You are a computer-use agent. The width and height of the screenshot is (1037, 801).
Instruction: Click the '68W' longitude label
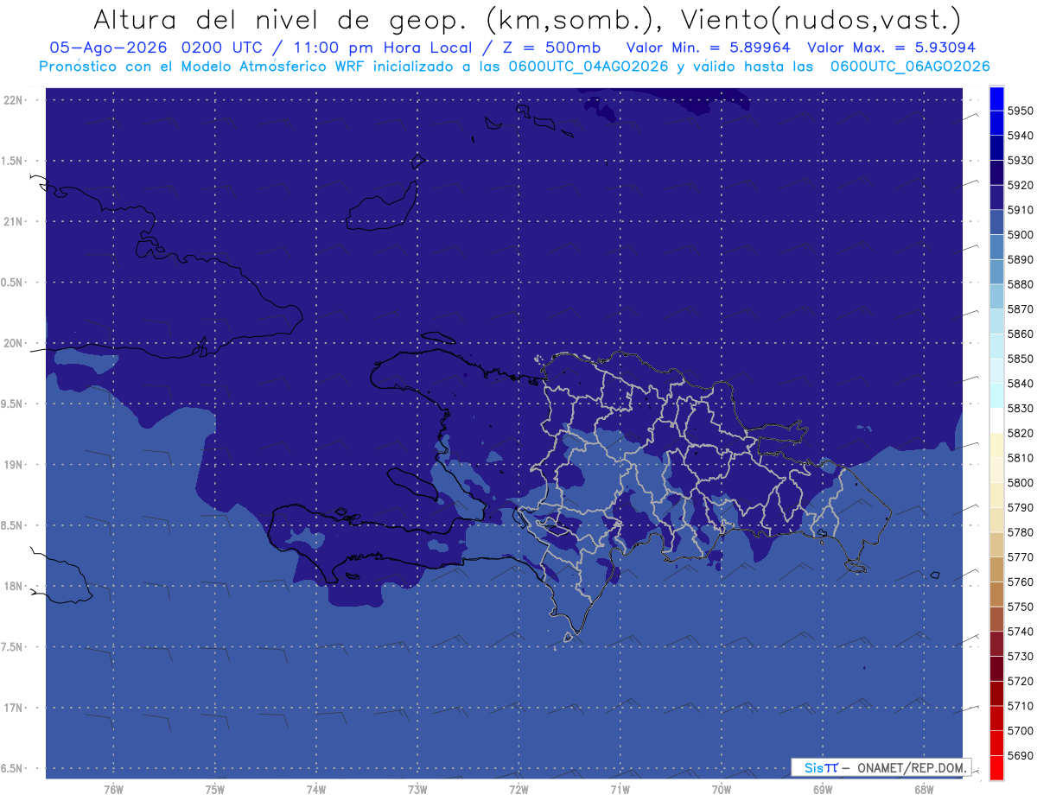[923, 790]
